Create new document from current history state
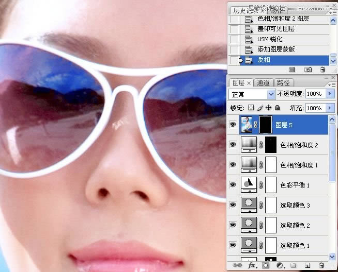 tap(292, 70)
